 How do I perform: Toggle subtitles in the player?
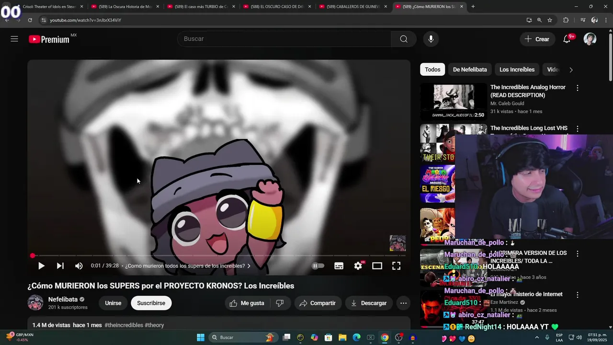(x=339, y=266)
